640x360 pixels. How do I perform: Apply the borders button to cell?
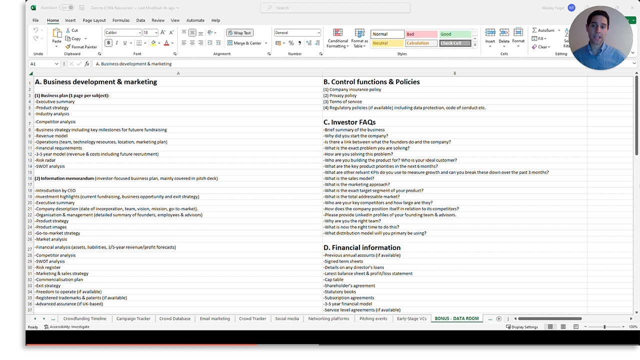(139, 43)
